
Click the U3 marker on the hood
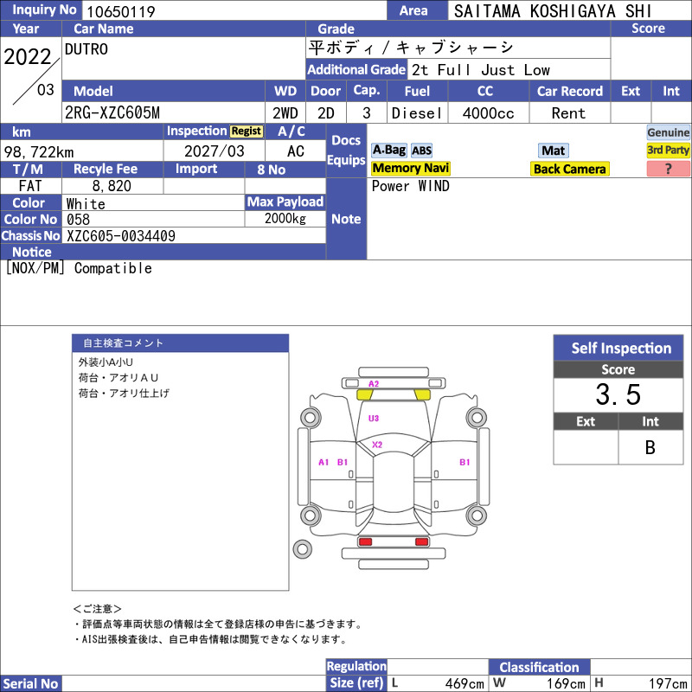click(374, 418)
